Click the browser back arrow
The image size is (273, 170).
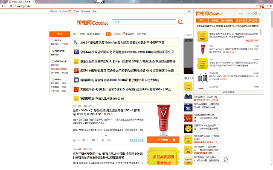click(x=3, y=6)
